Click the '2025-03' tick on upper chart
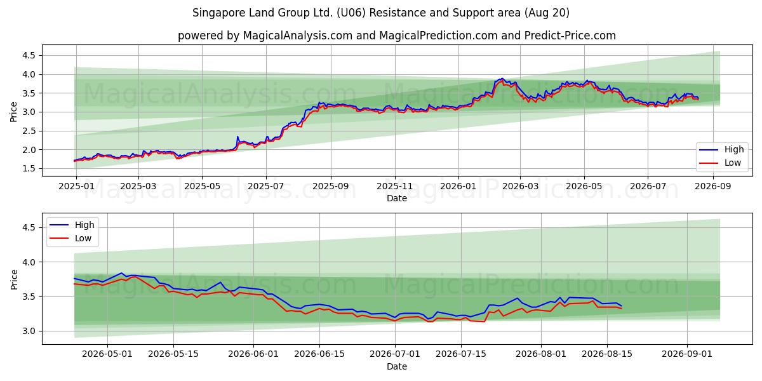The image size is (762, 381). point(138,187)
